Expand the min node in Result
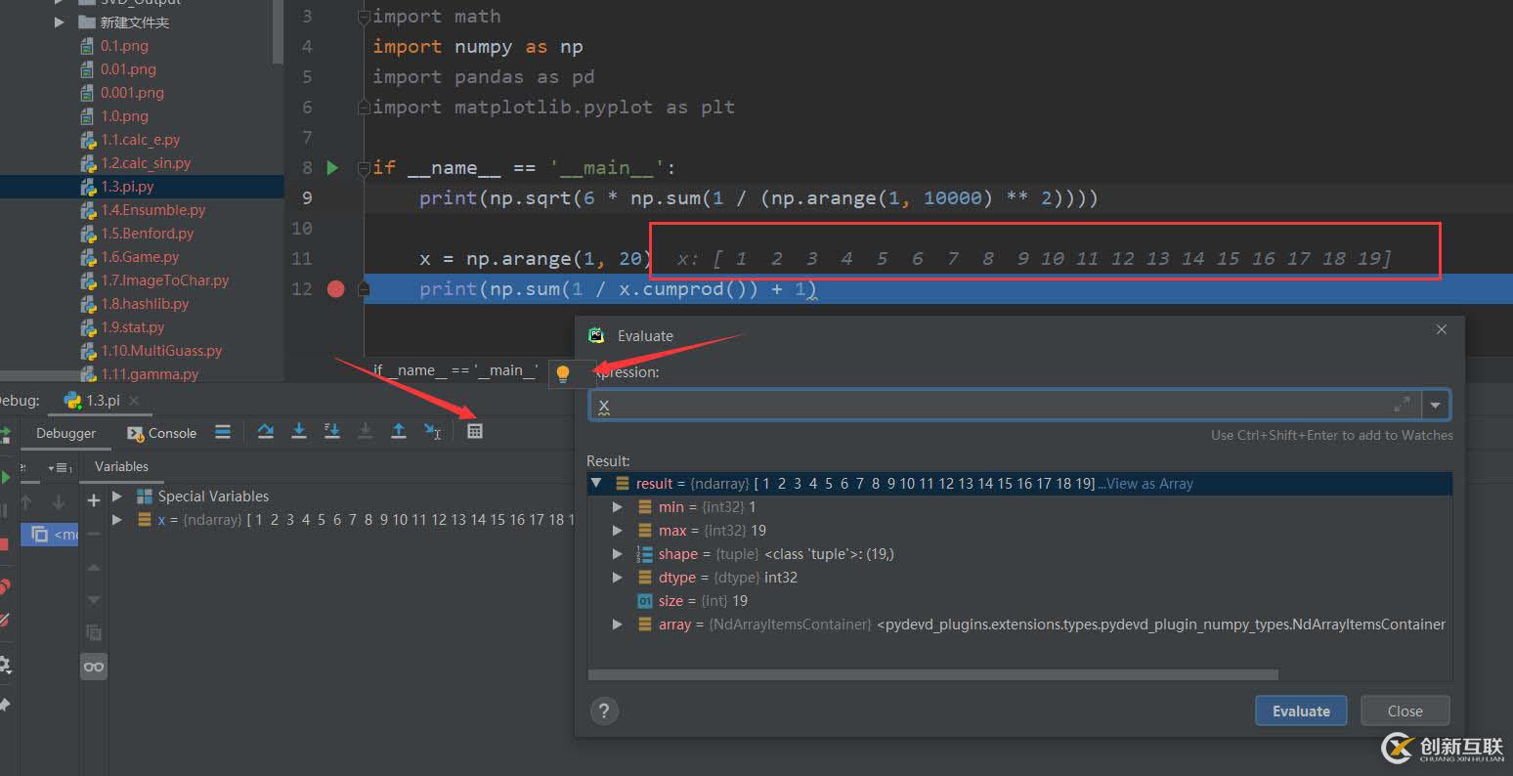 618,506
